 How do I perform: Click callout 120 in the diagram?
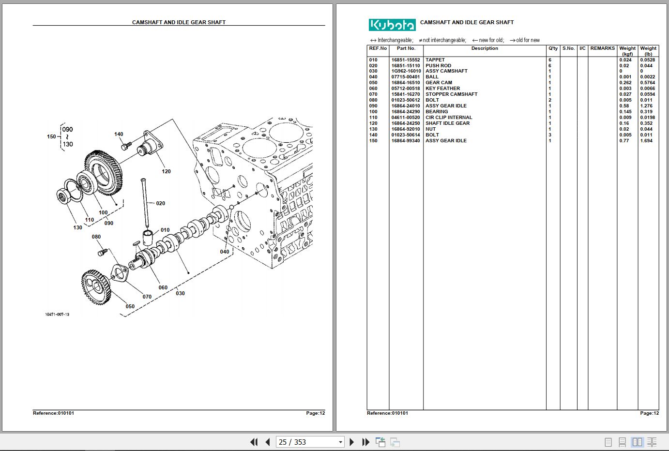pos(166,171)
